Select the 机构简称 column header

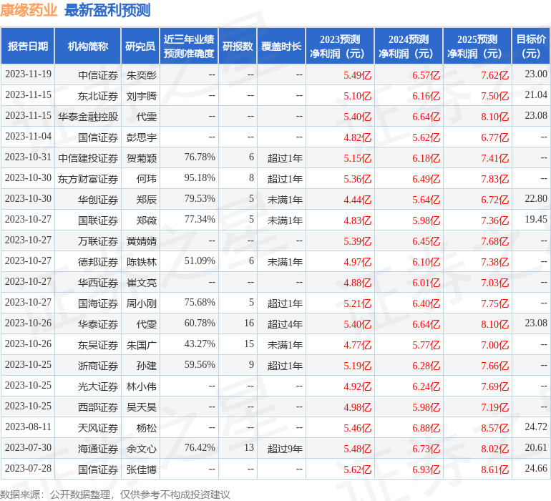pos(88,46)
